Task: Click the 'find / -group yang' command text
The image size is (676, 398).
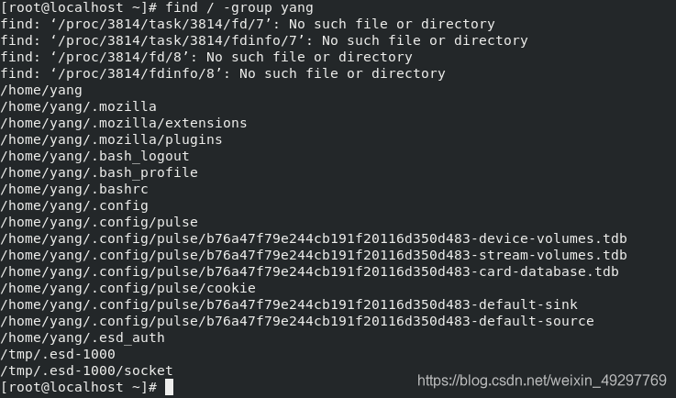Action: (239, 7)
